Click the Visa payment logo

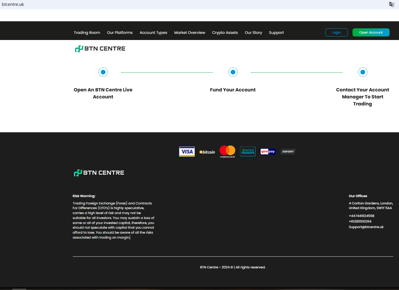coord(187,152)
